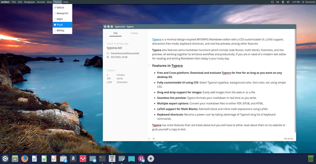Click the editor's vertical scrollbar
The image size is (316, 164).
[295, 81]
